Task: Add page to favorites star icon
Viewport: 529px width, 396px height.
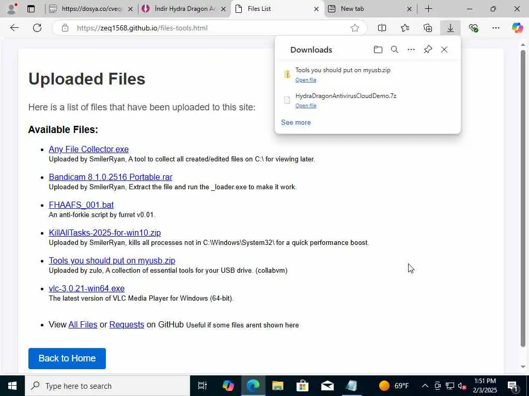Action: 354,28
